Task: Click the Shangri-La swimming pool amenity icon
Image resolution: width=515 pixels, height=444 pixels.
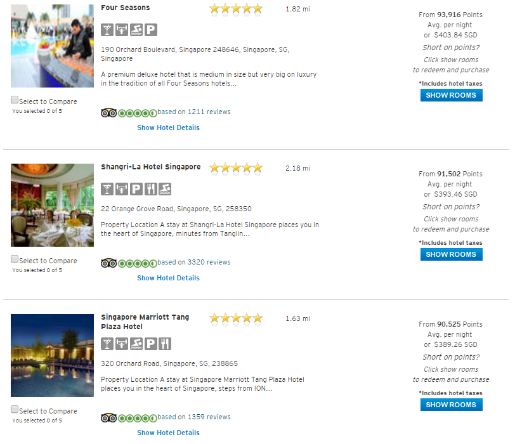Action: tap(165, 189)
